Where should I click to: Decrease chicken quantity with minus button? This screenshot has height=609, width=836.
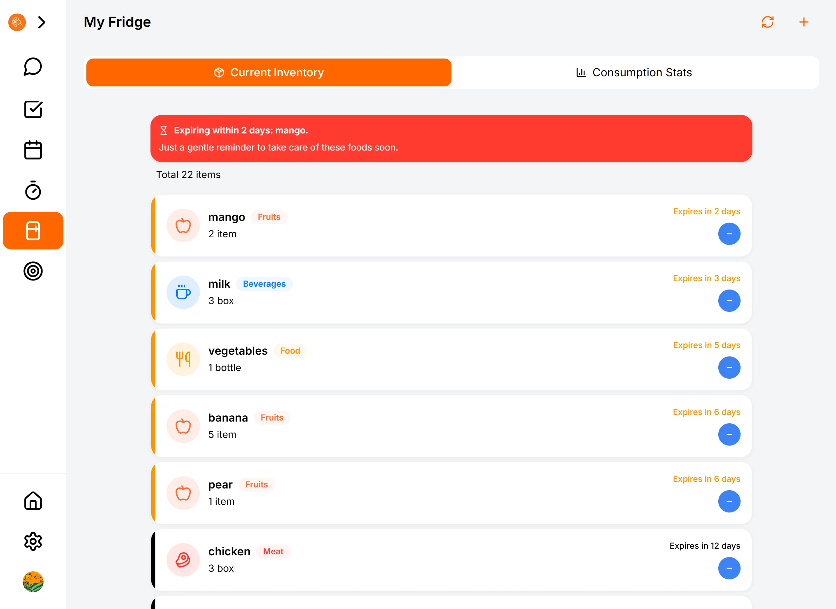tap(729, 568)
